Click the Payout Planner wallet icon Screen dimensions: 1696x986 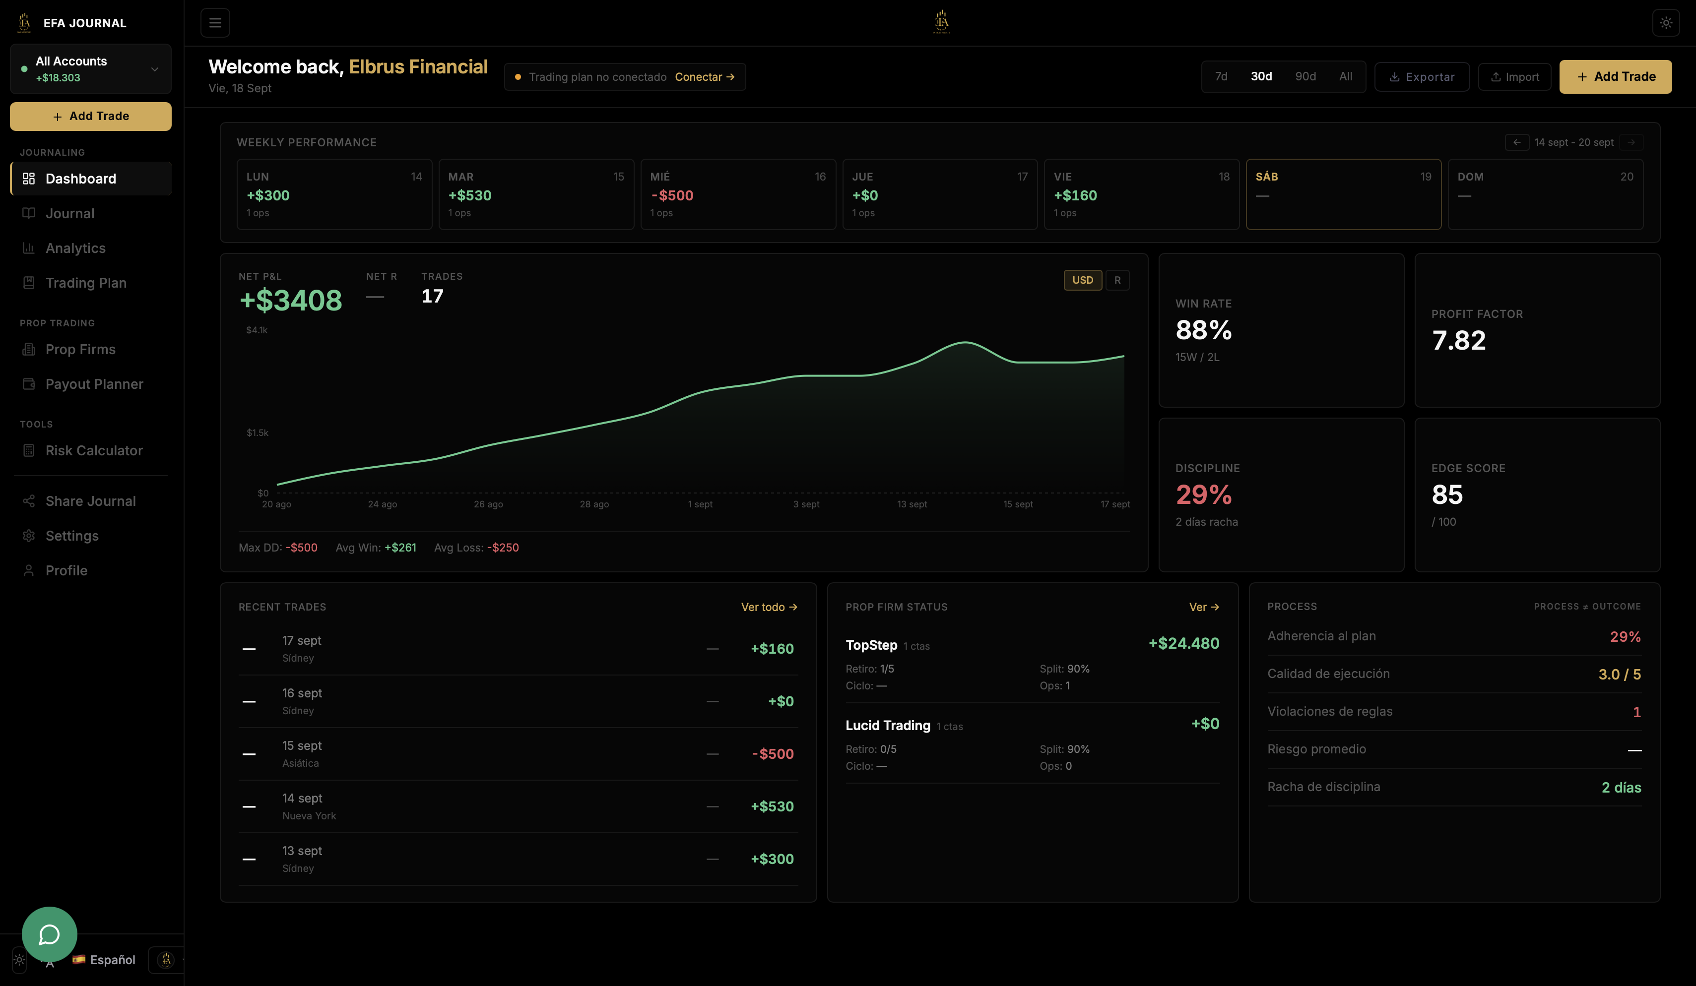pos(28,384)
